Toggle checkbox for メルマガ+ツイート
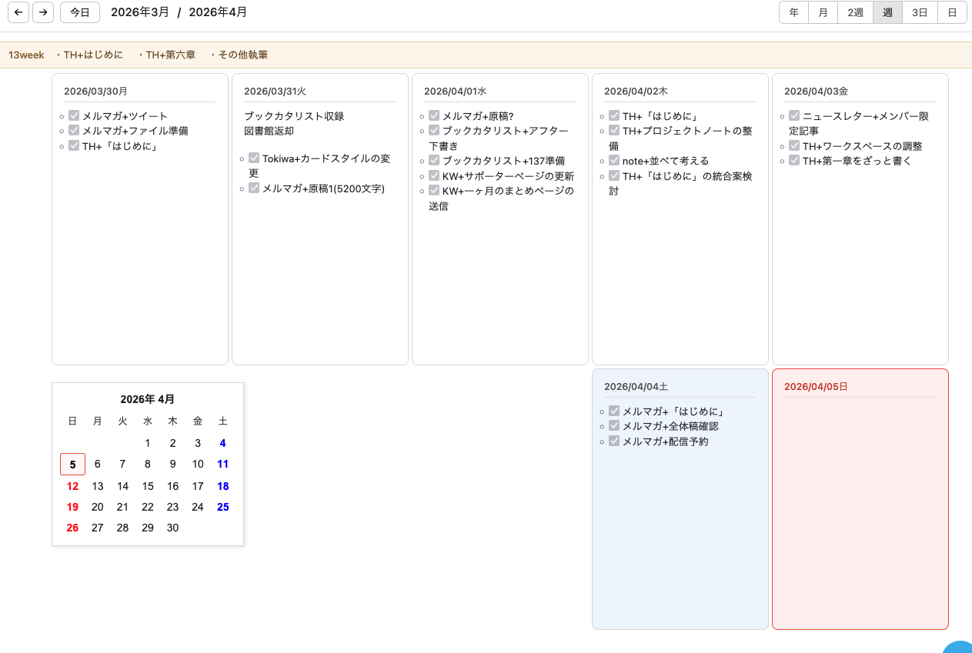The height and width of the screenshot is (653, 972). click(74, 115)
